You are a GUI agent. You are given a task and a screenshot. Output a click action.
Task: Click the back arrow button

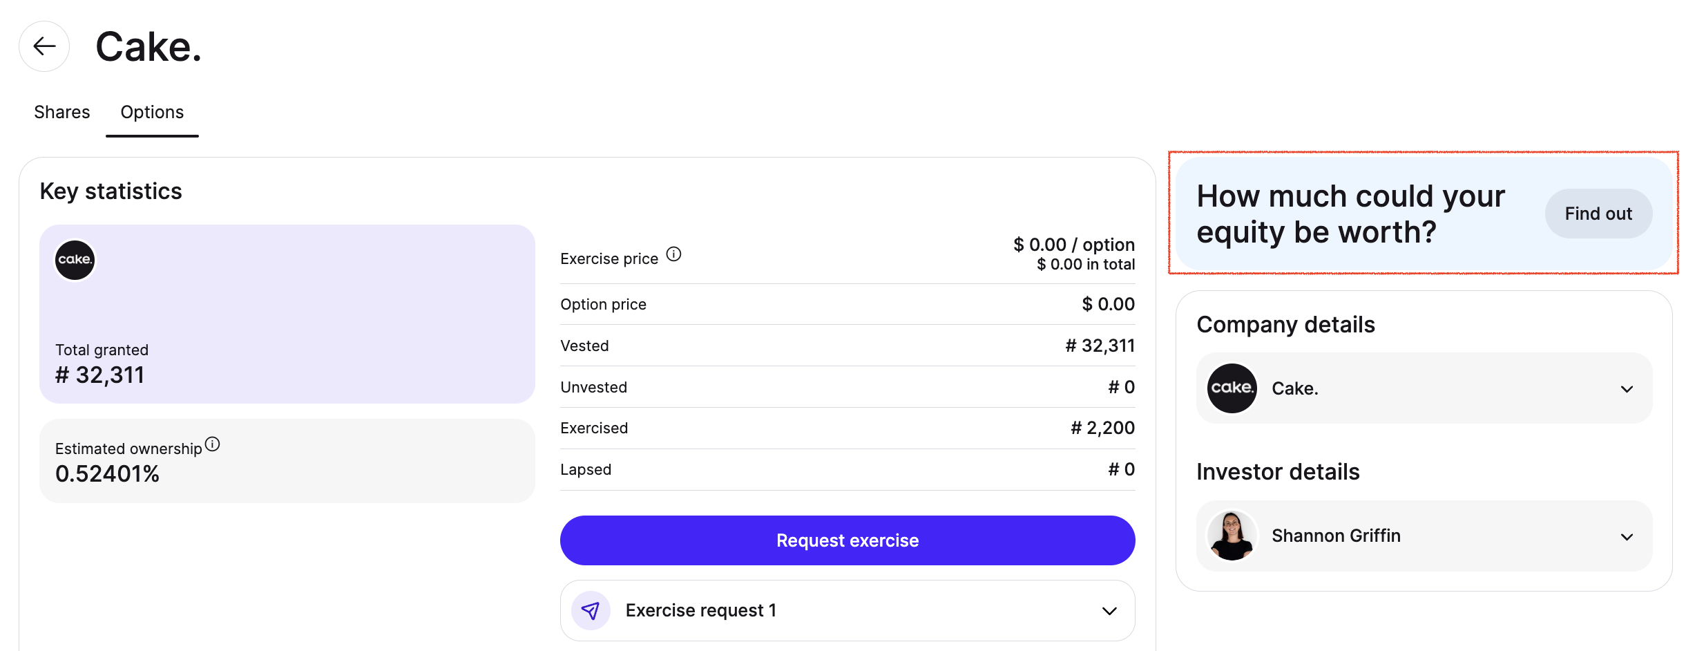[x=44, y=46]
